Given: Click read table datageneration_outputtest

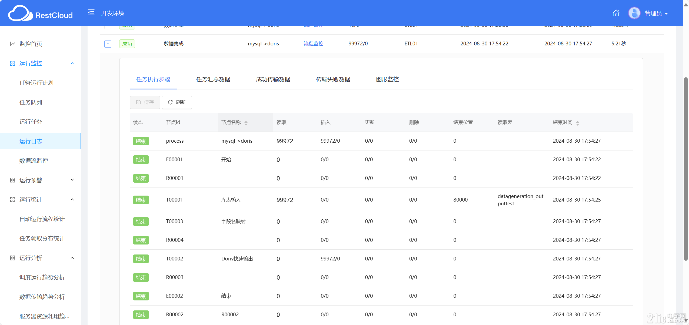Looking at the screenshot, I should 520,200.
